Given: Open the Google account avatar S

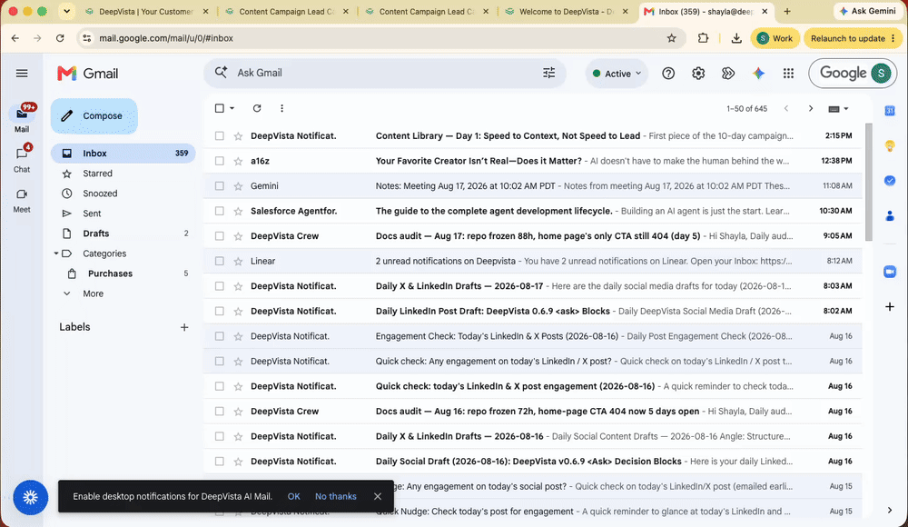Looking at the screenshot, I should pos(881,73).
